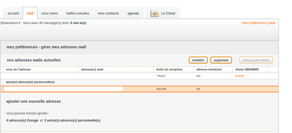Open the aide link

[x=272, y=23]
